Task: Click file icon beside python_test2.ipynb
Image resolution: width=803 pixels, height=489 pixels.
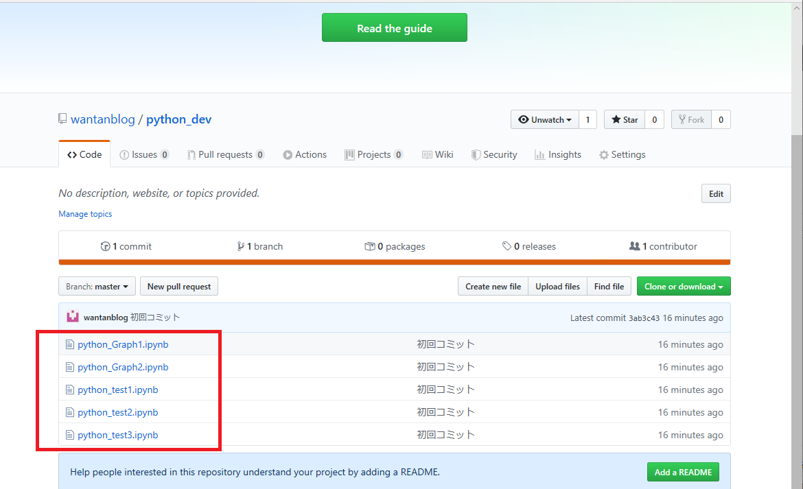Action: coord(69,412)
